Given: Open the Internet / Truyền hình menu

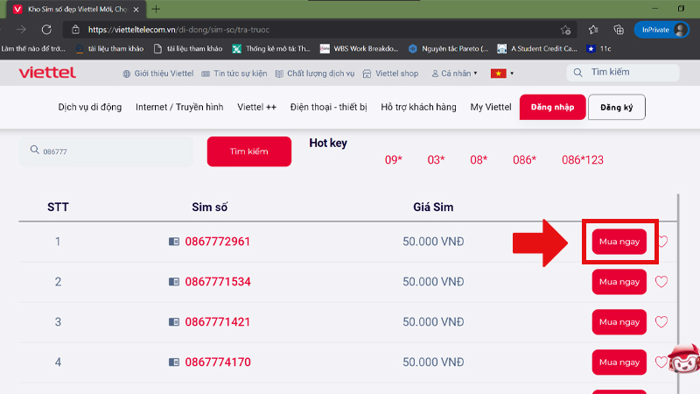Looking at the screenshot, I should [x=179, y=107].
